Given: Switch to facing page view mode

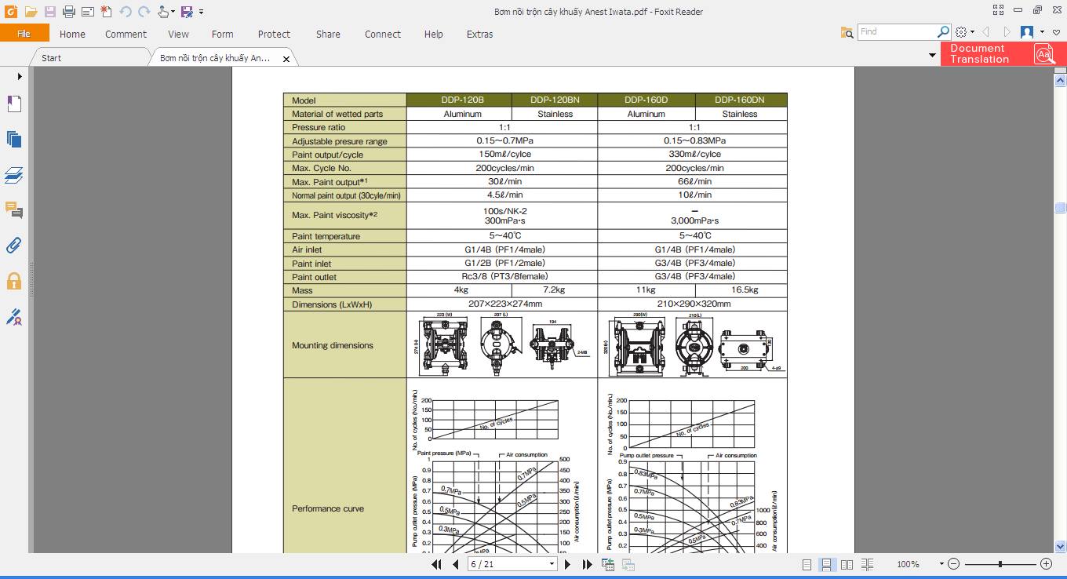Looking at the screenshot, I should [847, 564].
